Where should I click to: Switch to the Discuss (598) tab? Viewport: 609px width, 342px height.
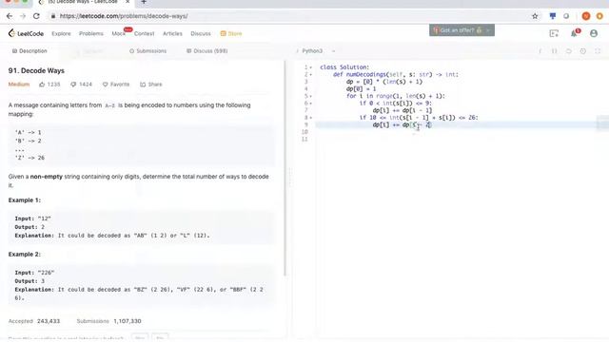pos(207,50)
